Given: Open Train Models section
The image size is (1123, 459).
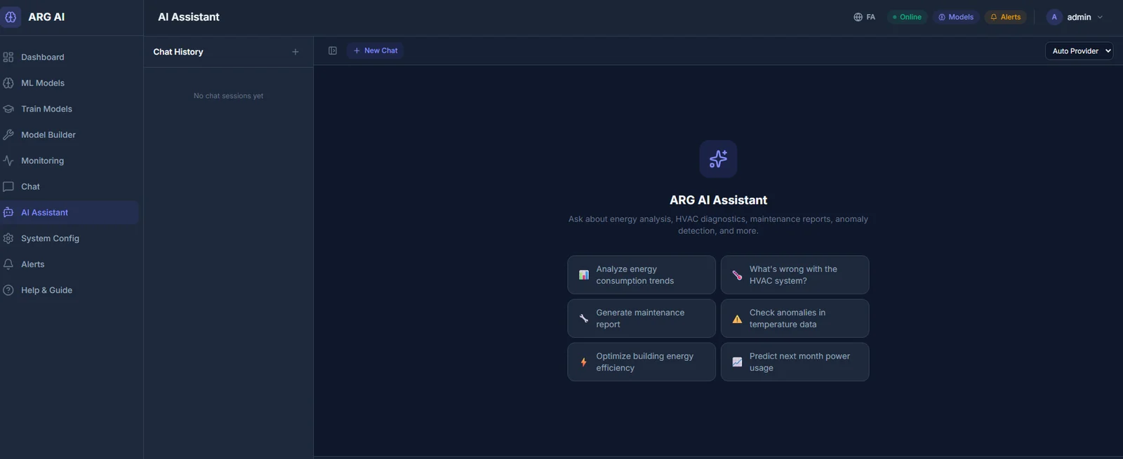Looking at the screenshot, I should pyautogui.click(x=69, y=109).
